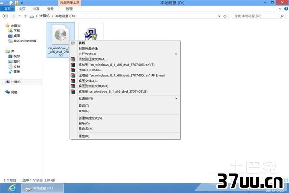
Task: Open help question mark icon
Action: 286,9
